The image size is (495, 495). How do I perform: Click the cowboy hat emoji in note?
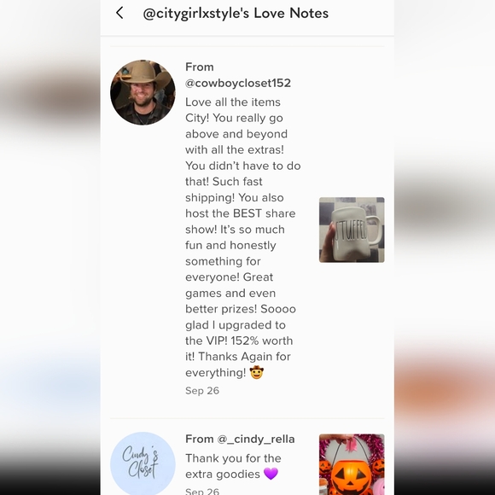[x=257, y=372]
